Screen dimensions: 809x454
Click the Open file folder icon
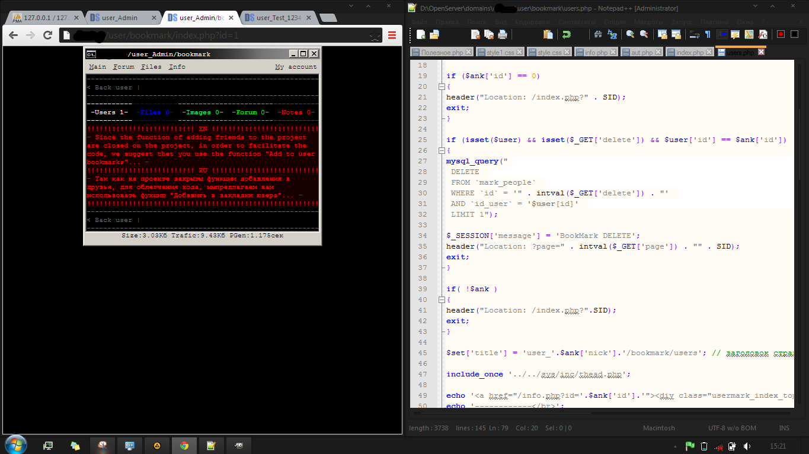434,34
